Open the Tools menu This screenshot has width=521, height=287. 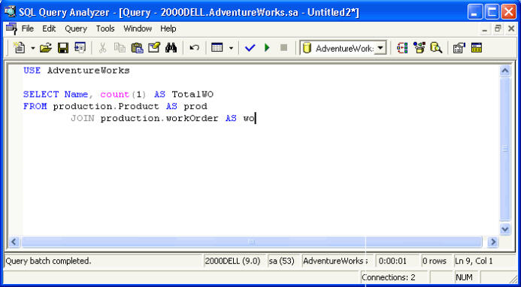(105, 29)
